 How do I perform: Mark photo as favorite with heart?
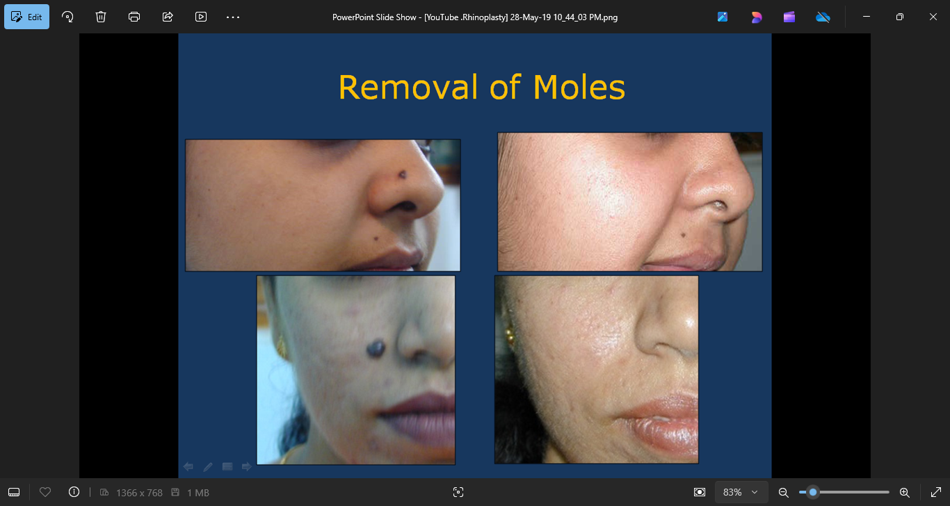tap(45, 492)
